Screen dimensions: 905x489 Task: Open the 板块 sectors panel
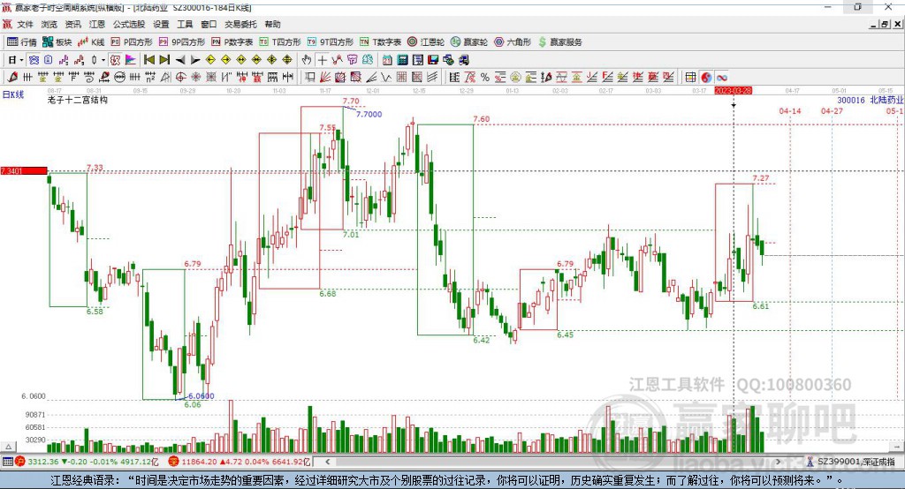point(57,41)
